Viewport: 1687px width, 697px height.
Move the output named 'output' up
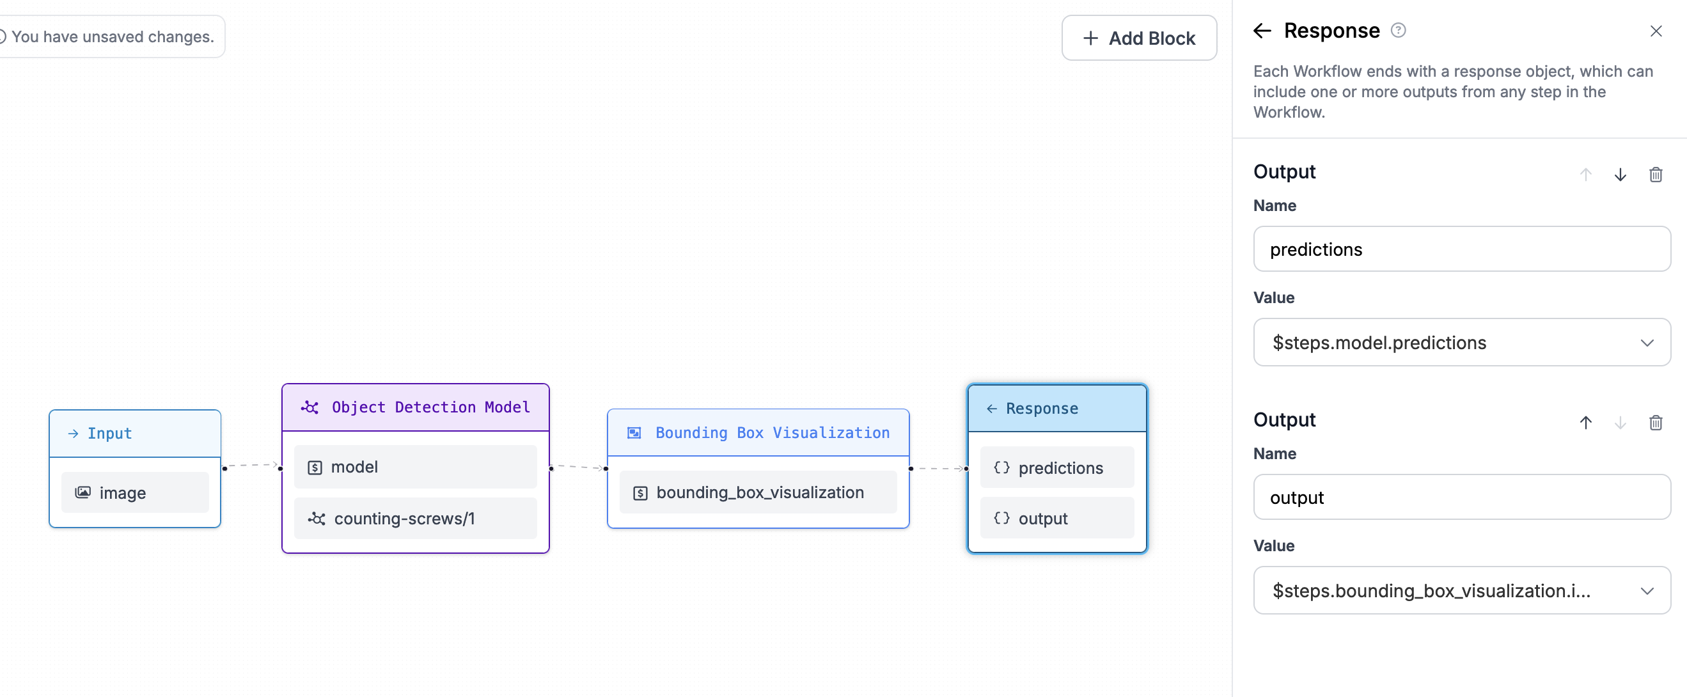(1585, 423)
